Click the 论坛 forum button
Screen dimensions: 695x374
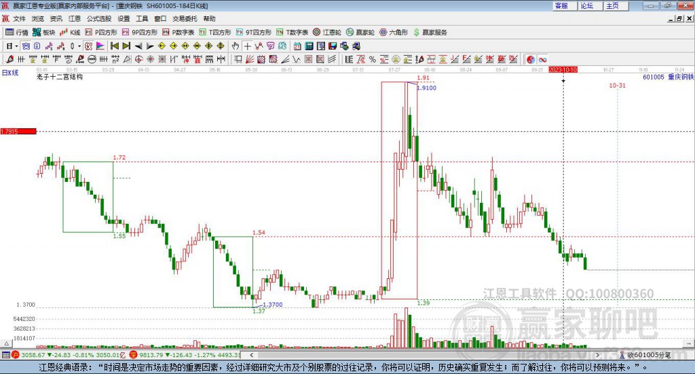click(x=590, y=5)
